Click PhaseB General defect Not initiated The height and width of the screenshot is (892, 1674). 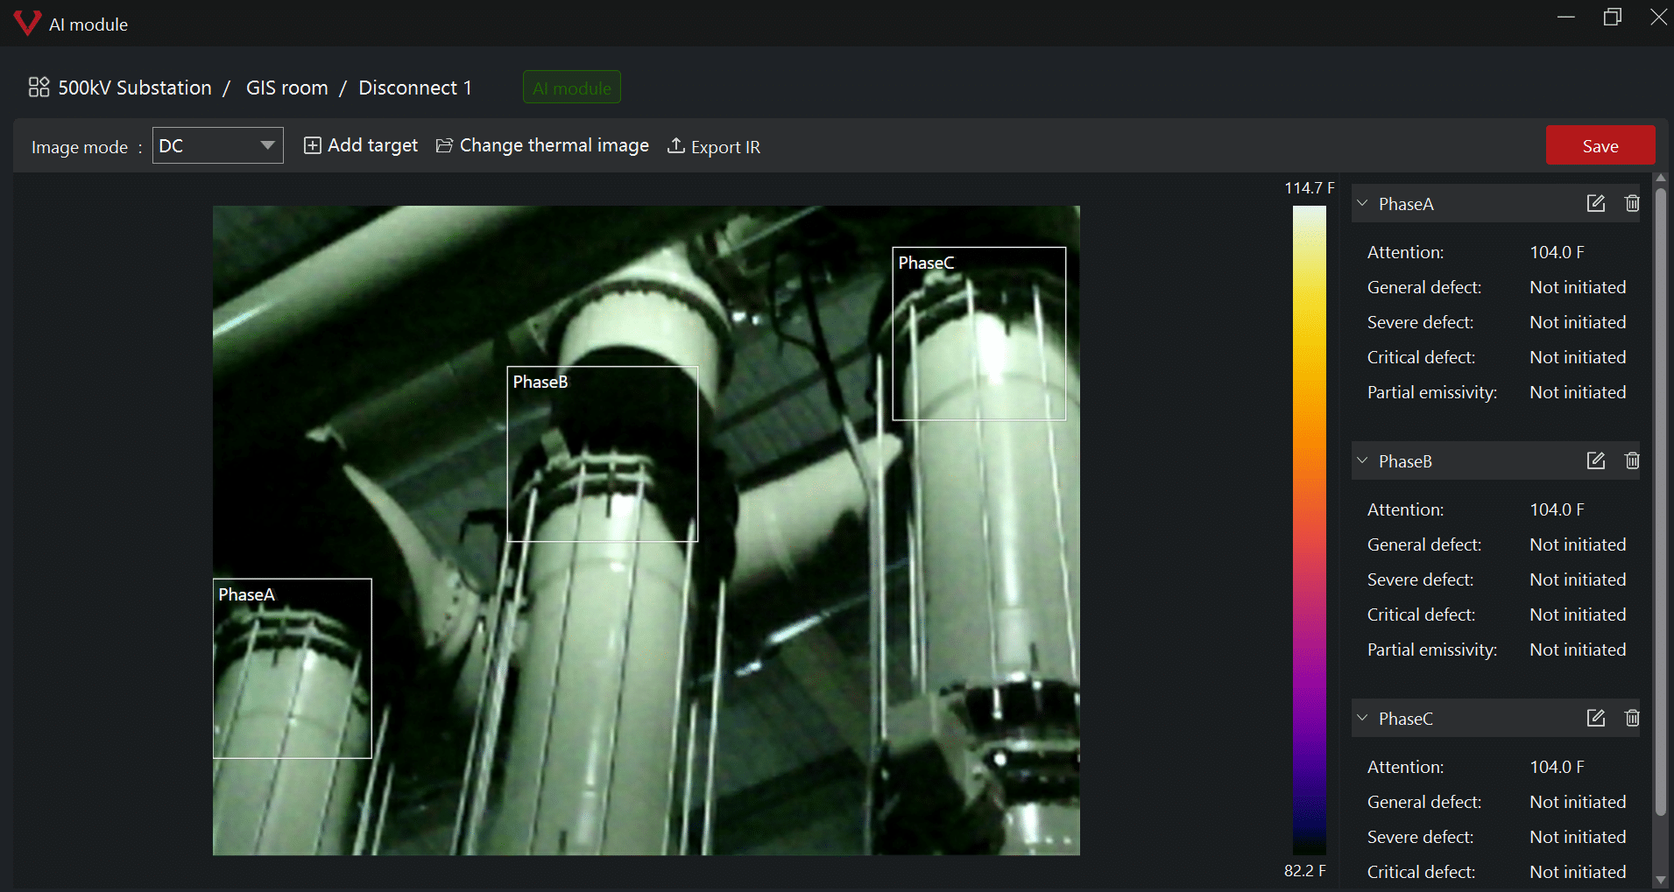point(1578,544)
